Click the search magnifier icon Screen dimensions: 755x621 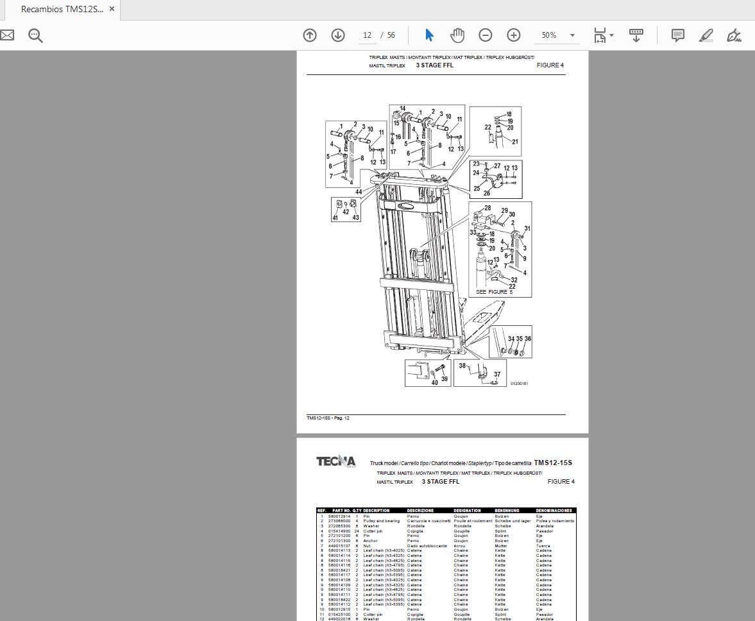tap(35, 35)
